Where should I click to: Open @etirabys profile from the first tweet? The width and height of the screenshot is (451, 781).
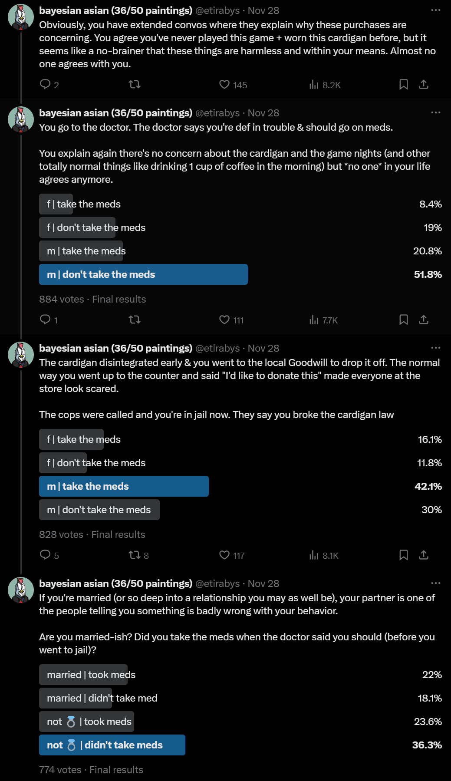point(217,10)
